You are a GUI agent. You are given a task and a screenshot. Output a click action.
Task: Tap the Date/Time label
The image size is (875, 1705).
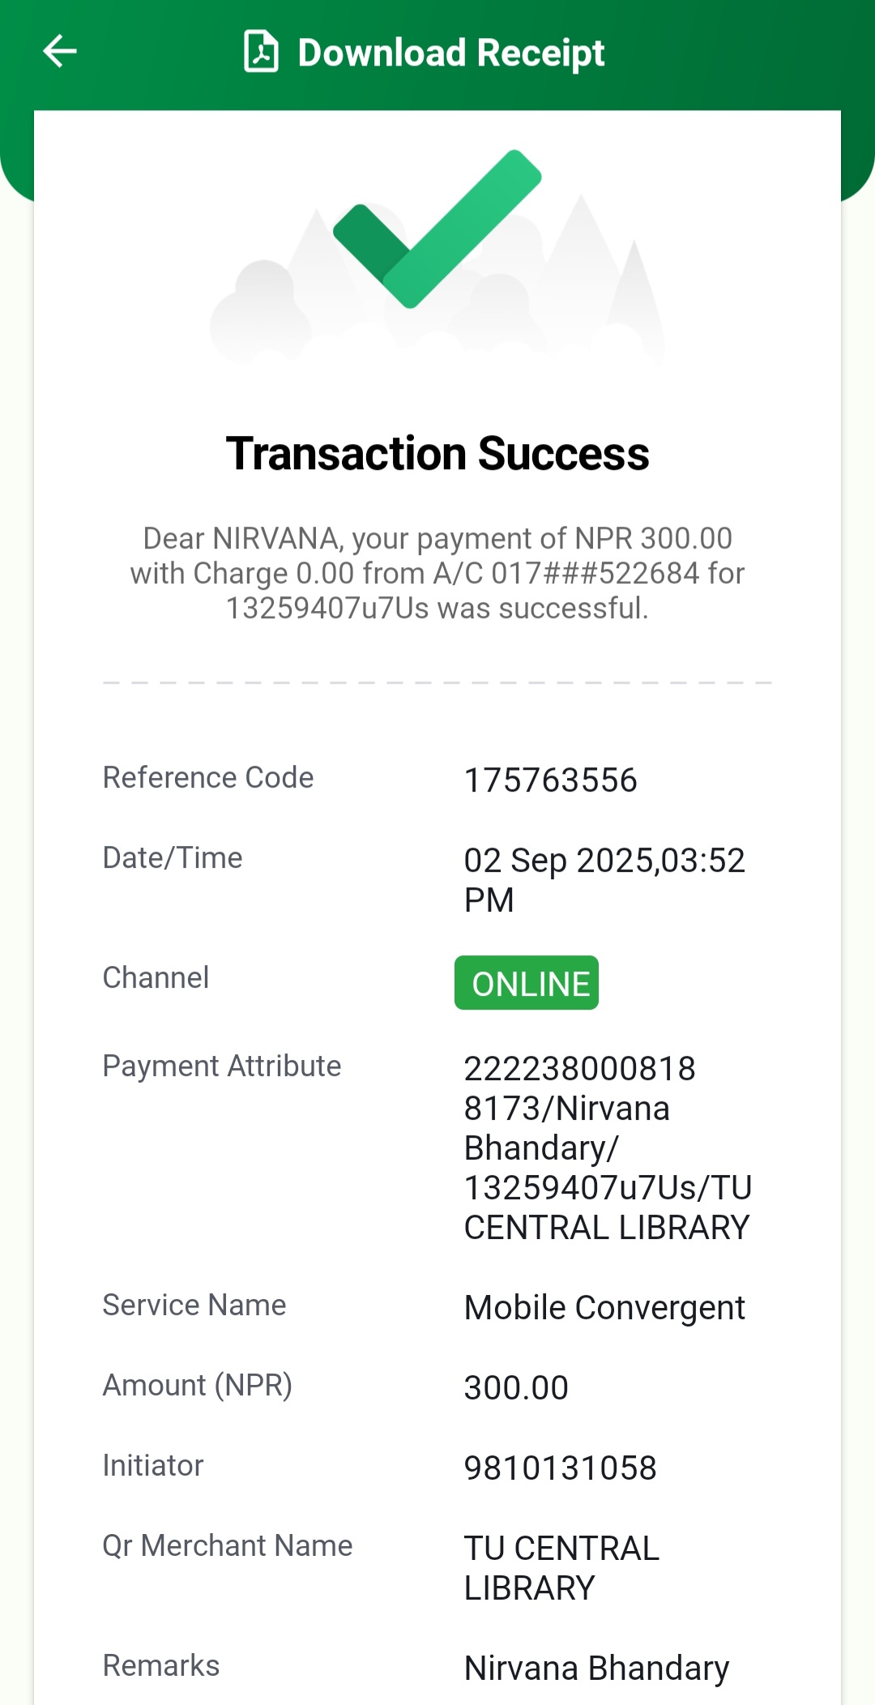coord(173,858)
